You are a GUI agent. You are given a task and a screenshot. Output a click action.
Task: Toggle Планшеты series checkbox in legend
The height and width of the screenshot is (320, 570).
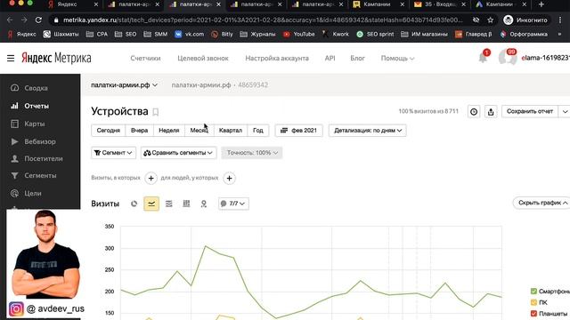click(x=533, y=314)
